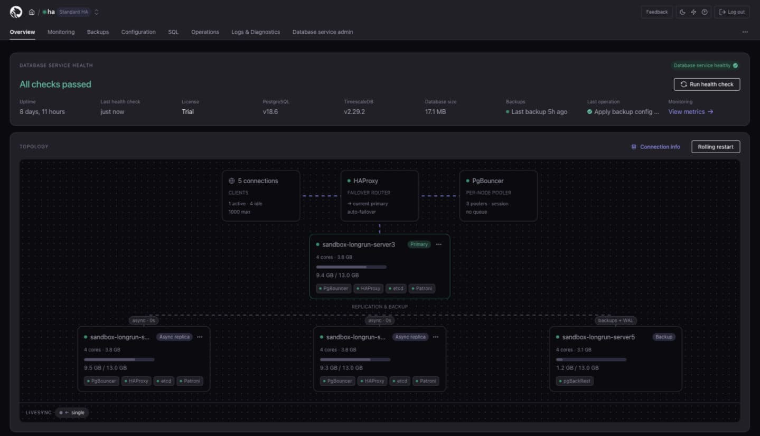Click the Patroni tag on server3 primary
760x436 pixels.
(422, 288)
